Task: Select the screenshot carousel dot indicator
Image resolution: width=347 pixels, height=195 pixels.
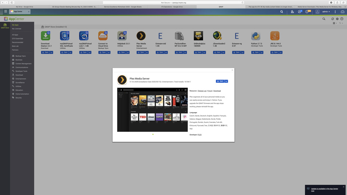Action: tap(153, 134)
